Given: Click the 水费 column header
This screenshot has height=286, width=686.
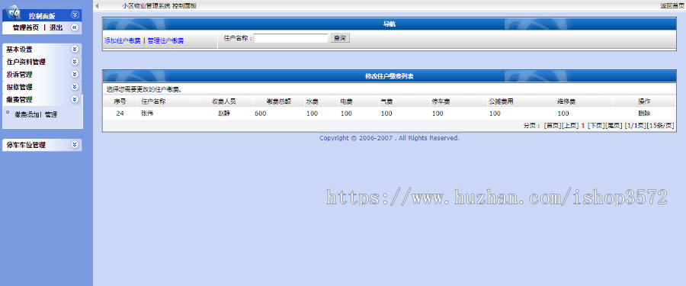Looking at the screenshot, I should pos(312,101).
